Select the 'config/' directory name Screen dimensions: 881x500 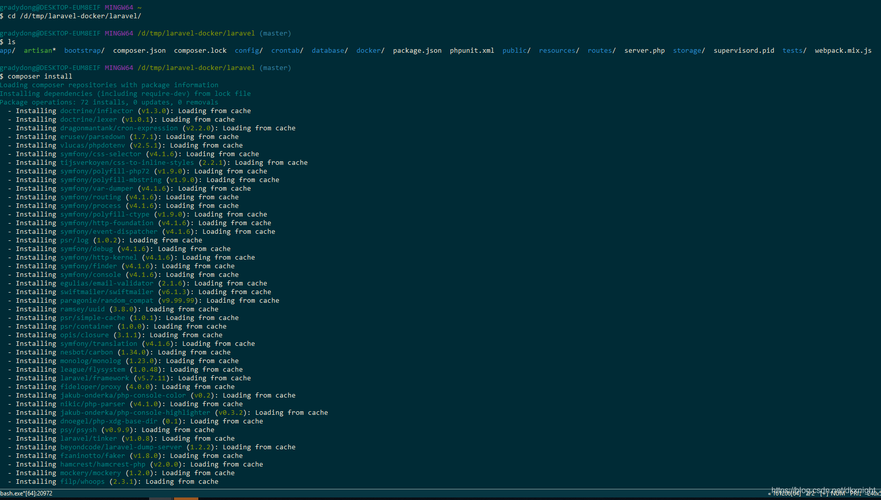coord(249,51)
